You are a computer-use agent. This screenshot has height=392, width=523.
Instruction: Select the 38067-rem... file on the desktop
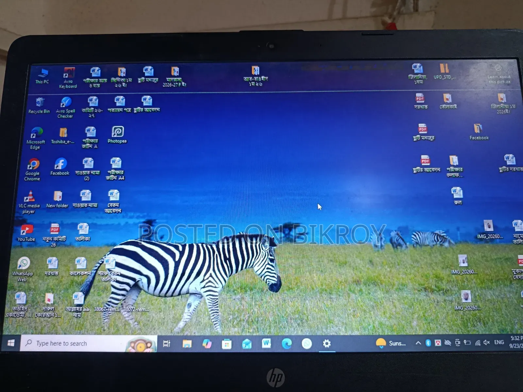click(x=107, y=309)
